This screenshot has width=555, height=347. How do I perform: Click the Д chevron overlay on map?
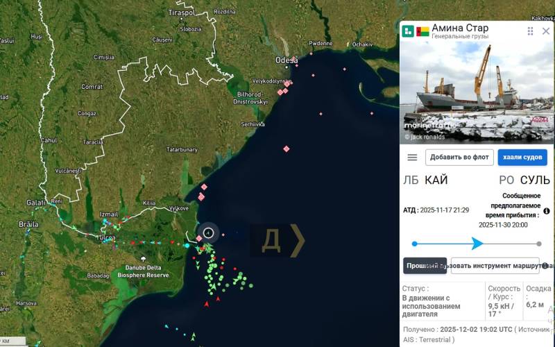coord(278,240)
